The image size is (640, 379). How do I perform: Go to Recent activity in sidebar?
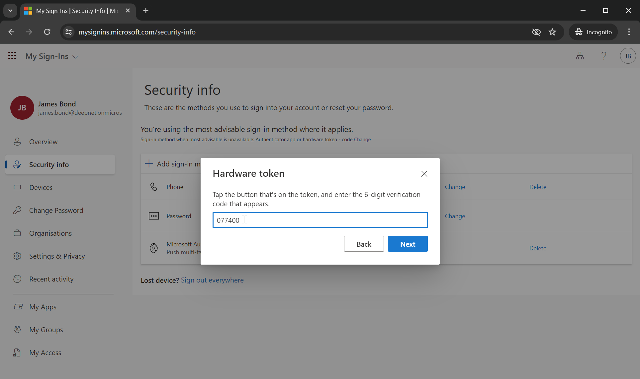click(x=51, y=279)
